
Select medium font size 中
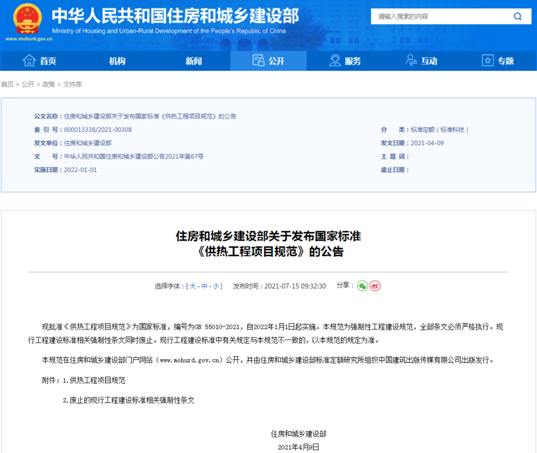click(x=204, y=286)
